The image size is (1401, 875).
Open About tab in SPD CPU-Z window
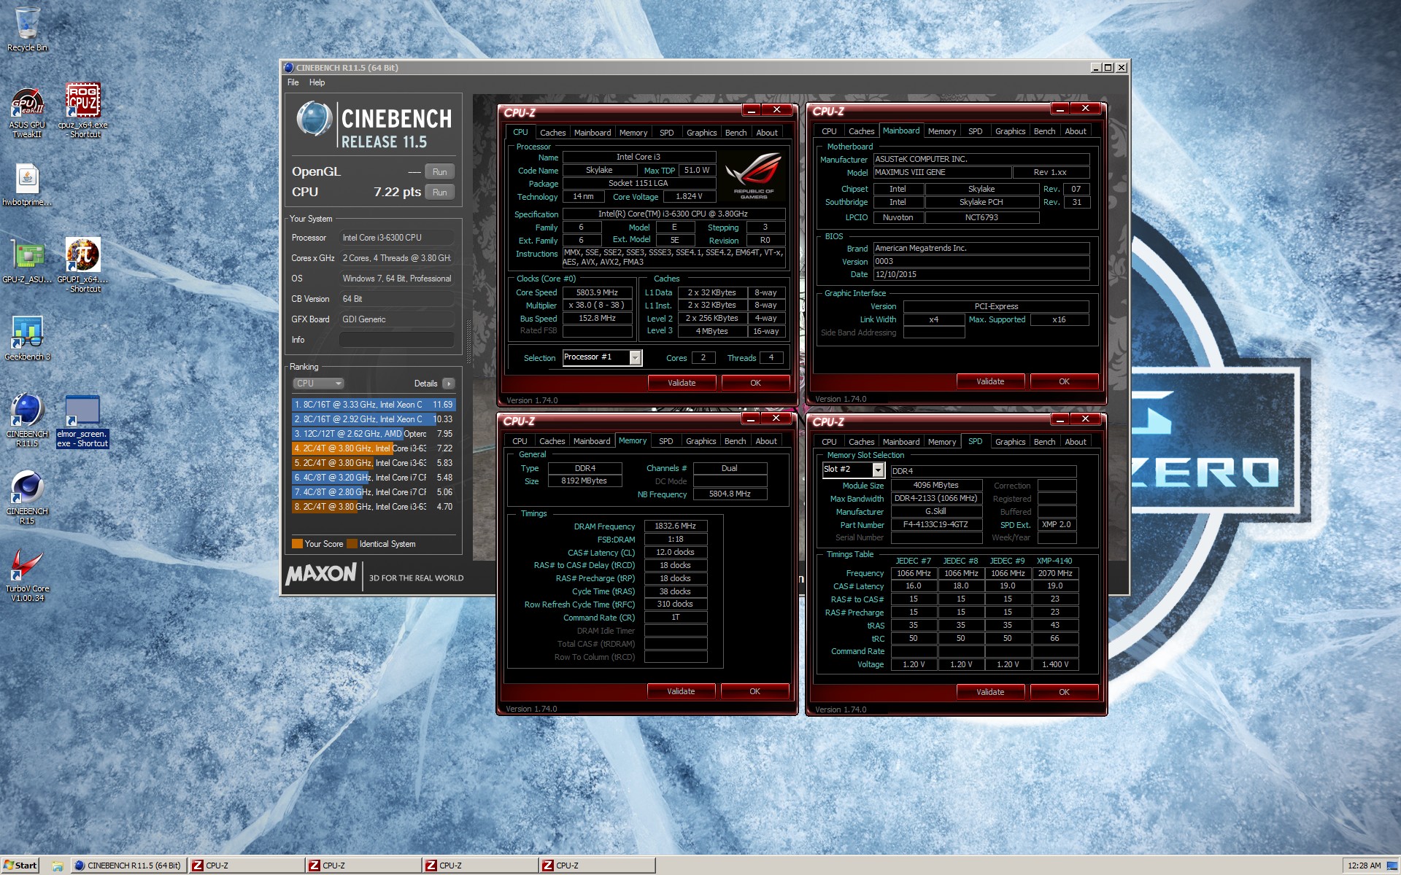[1075, 442]
